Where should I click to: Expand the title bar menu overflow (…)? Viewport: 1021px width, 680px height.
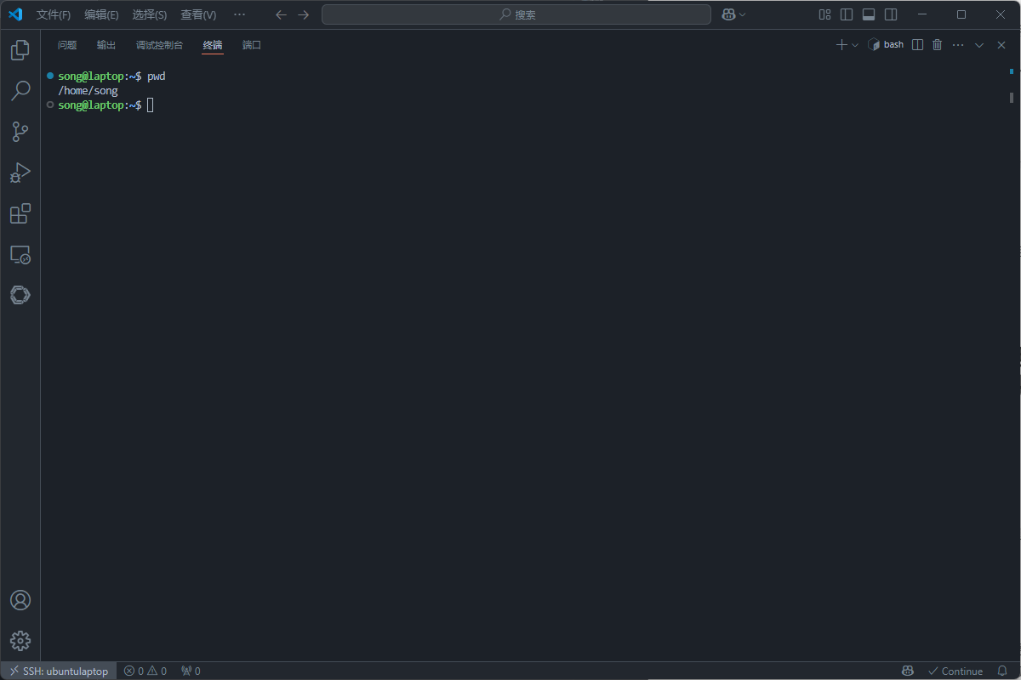(x=239, y=14)
